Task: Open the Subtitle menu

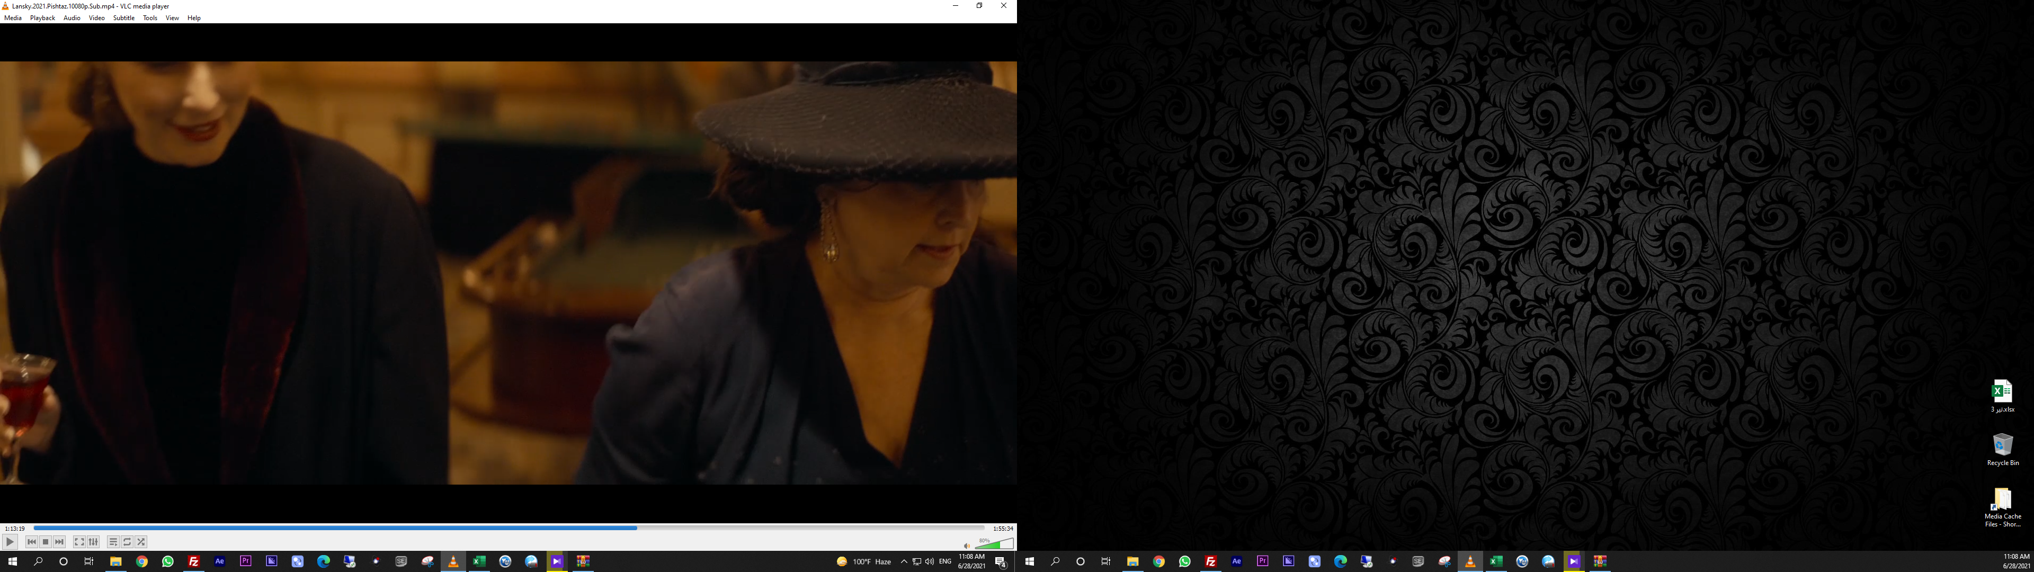Action: (x=123, y=18)
